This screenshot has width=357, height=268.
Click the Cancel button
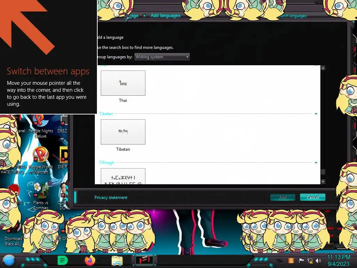[313, 198]
